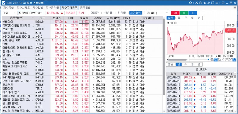The height and width of the screenshot is (114, 238).
Task: Click the red up-triangle beside index change 612.315
Action: [62, 13]
